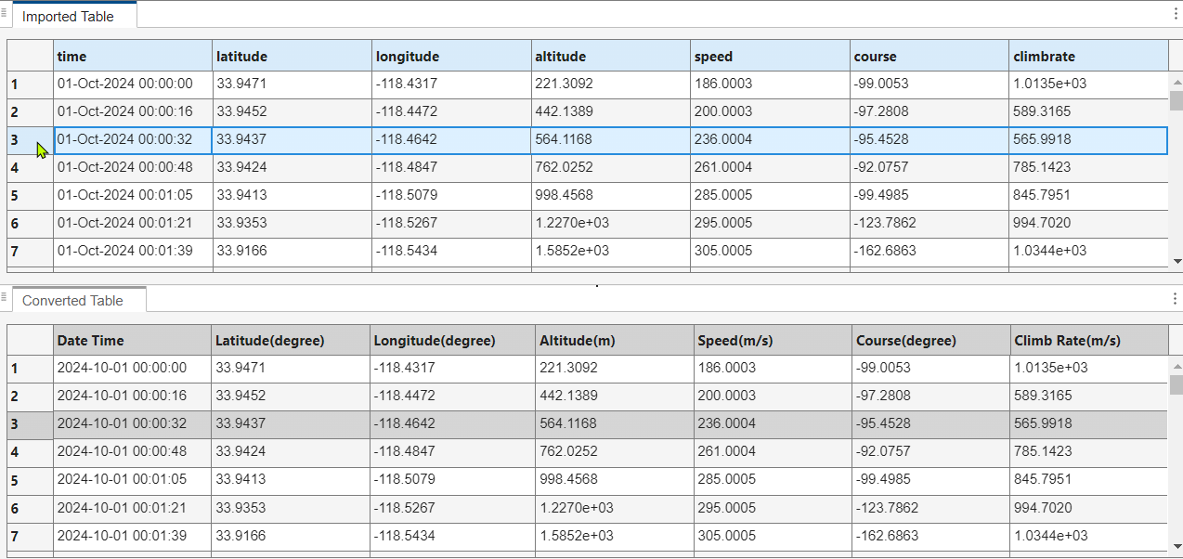Select the Latitude(degree) column header
The image size is (1183, 559).
coord(292,340)
